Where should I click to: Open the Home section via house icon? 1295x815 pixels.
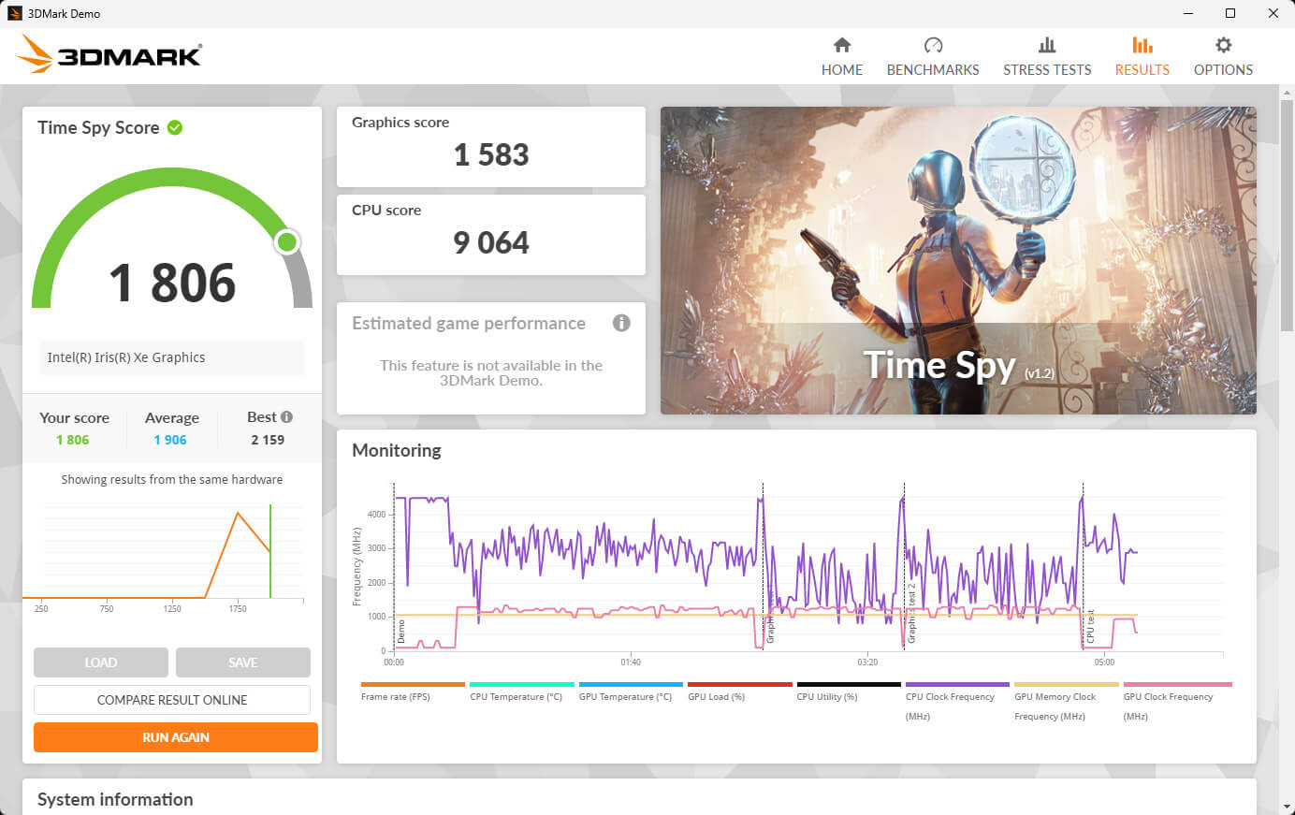coord(841,45)
